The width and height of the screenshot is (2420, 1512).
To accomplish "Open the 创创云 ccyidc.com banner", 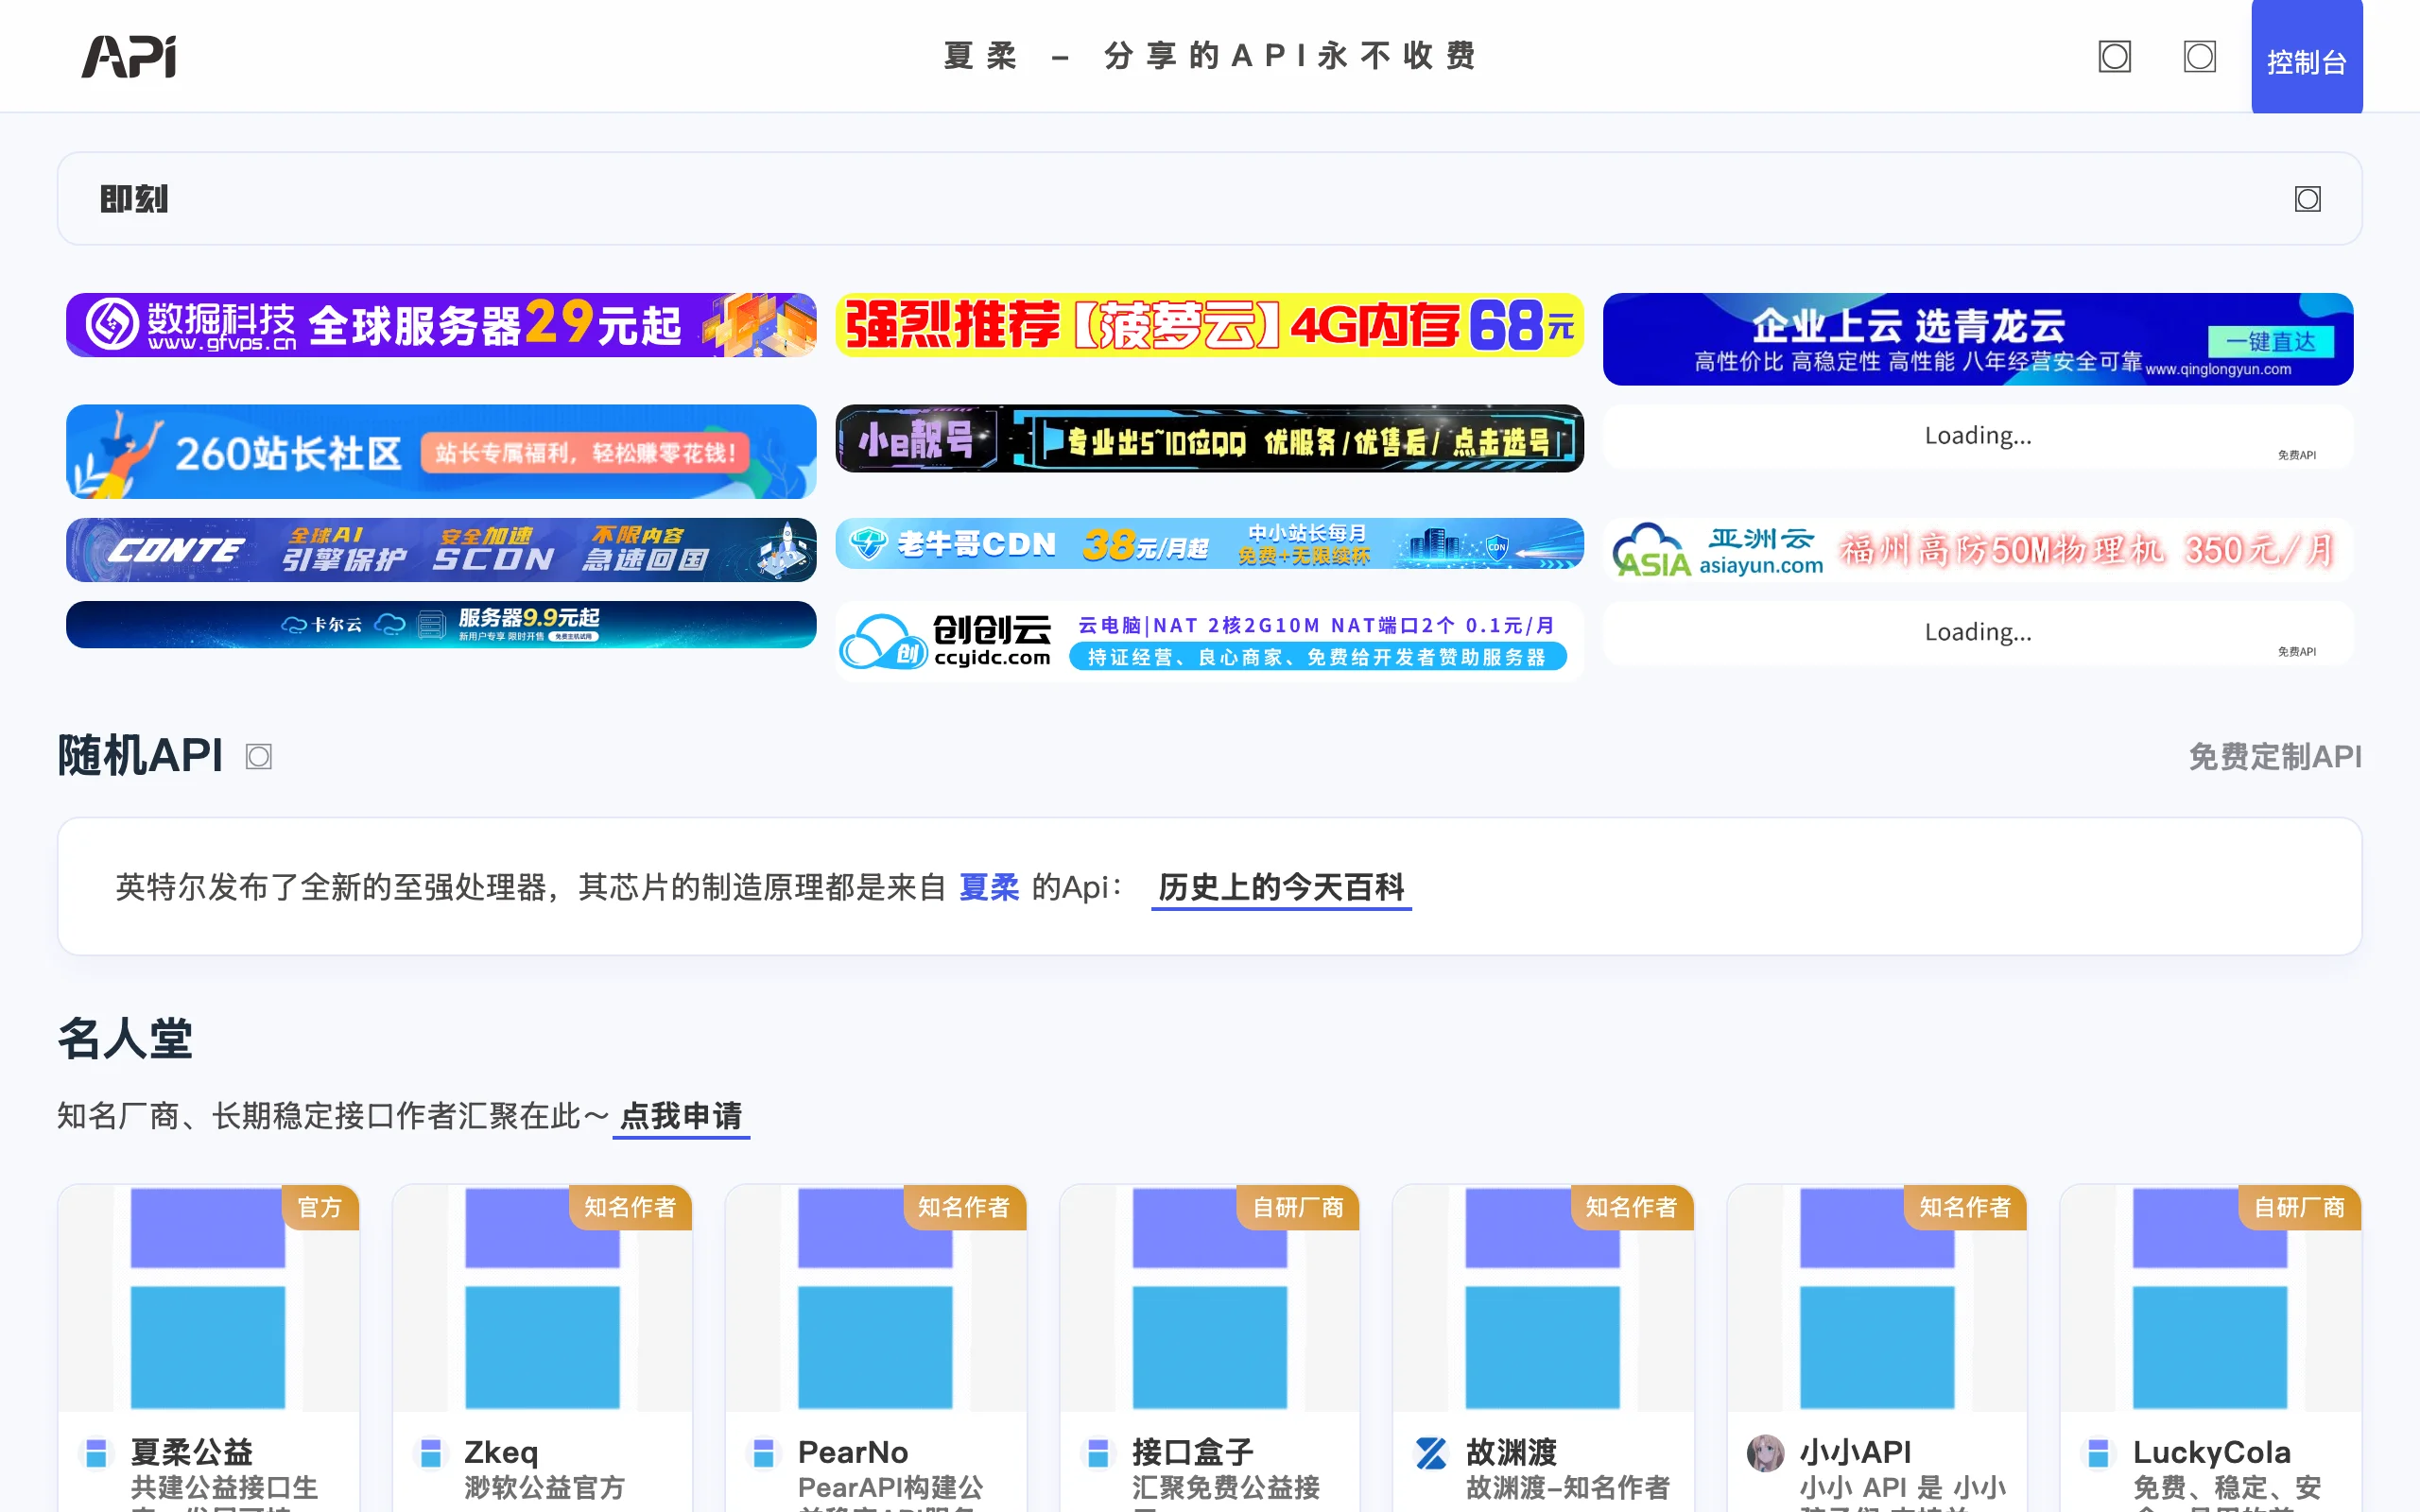I will (1209, 641).
